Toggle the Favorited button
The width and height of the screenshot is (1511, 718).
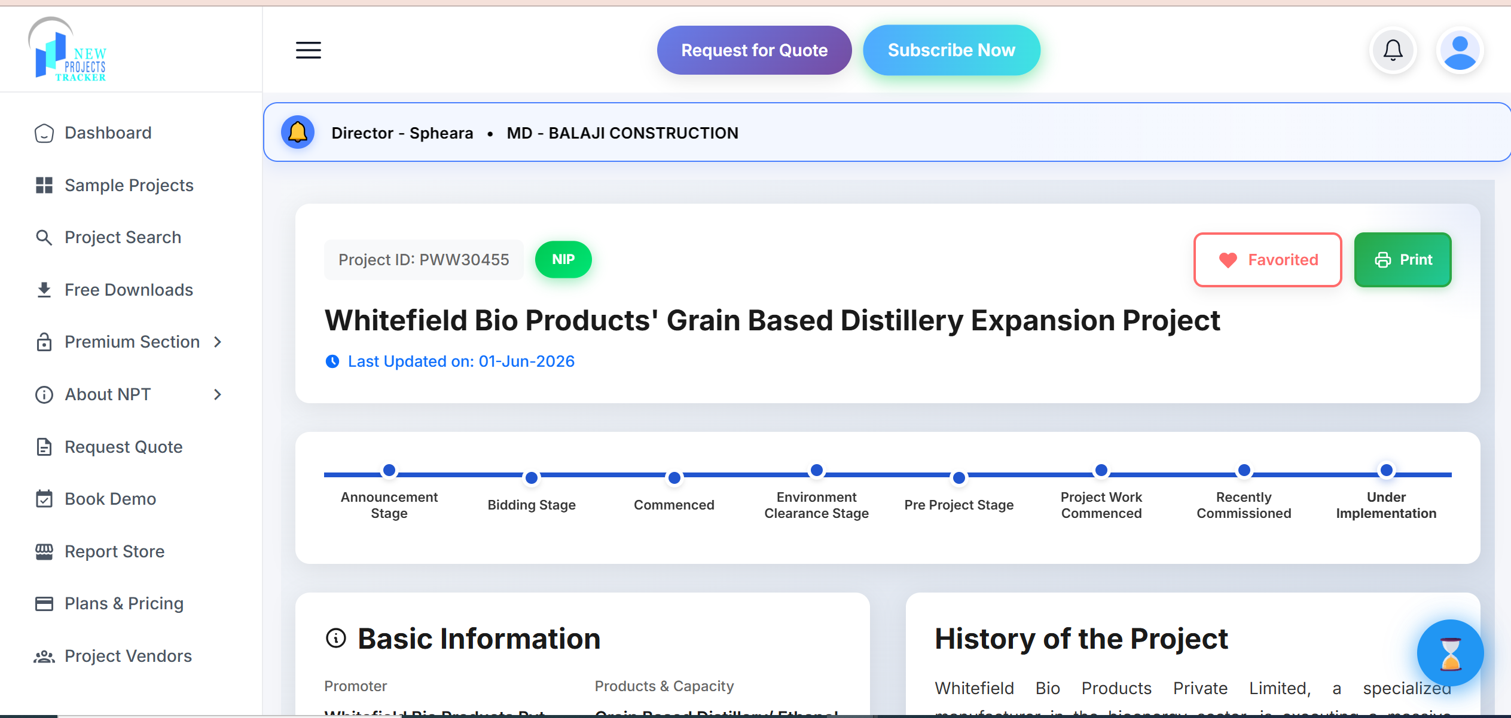click(1268, 260)
